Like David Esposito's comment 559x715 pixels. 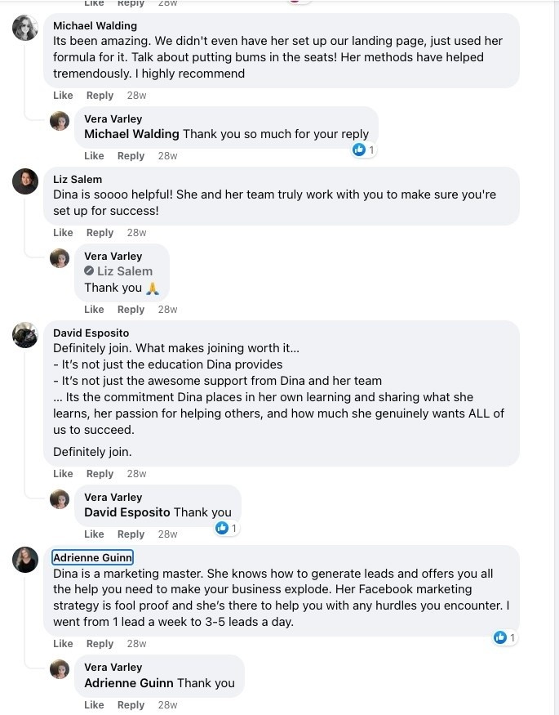pyautogui.click(x=63, y=474)
